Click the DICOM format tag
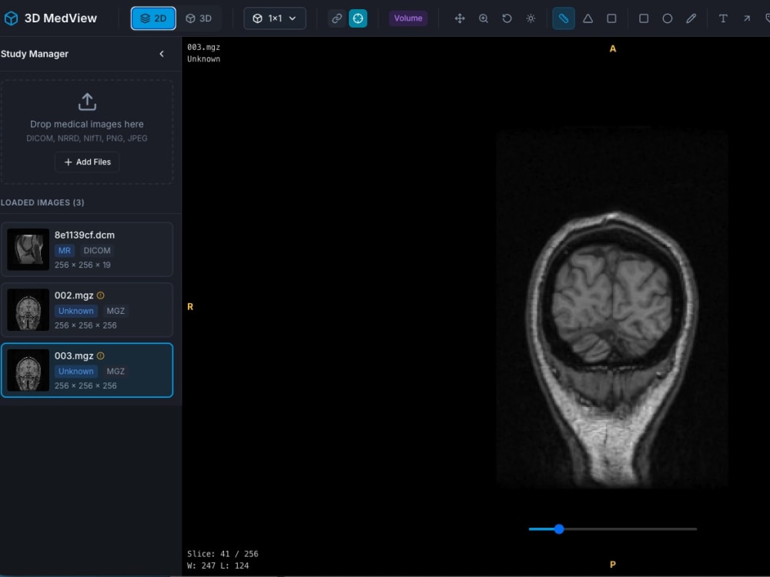The width and height of the screenshot is (770, 577). pyautogui.click(x=97, y=250)
